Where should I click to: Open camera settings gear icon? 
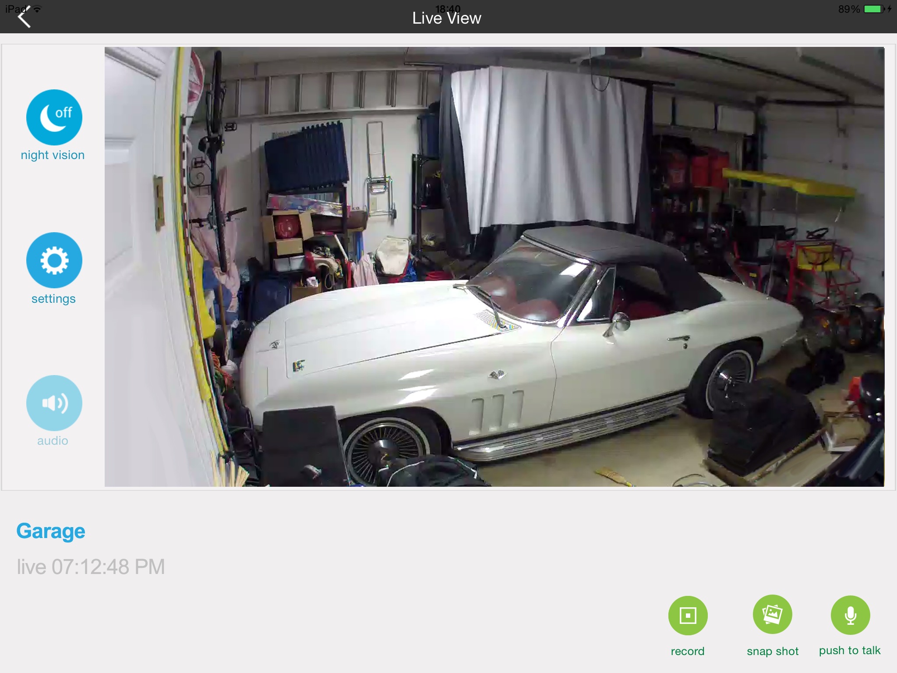(x=54, y=260)
